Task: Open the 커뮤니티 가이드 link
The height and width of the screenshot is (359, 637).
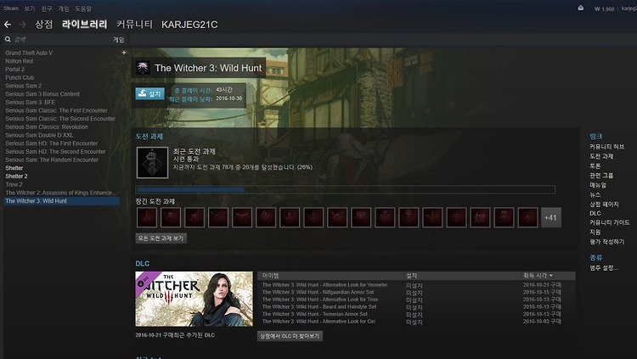Action: [x=609, y=222]
